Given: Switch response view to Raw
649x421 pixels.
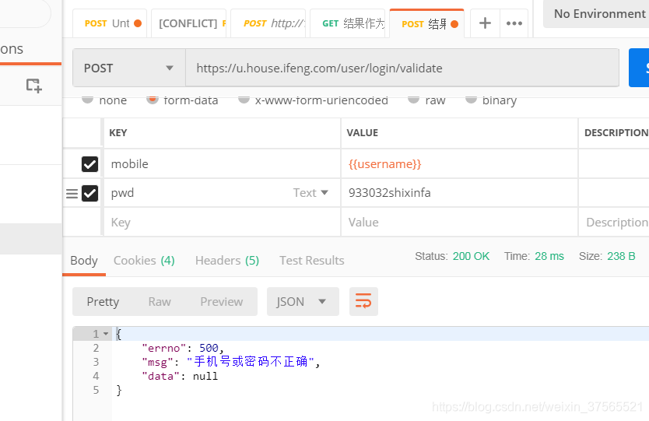Looking at the screenshot, I should [x=160, y=301].
